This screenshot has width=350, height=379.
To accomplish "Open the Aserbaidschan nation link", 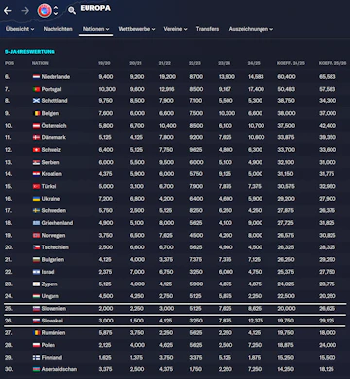I will (59, 369).
